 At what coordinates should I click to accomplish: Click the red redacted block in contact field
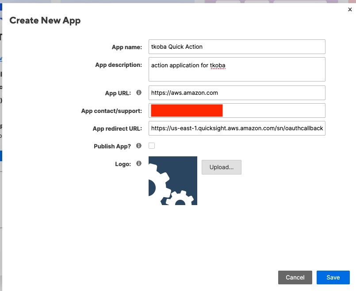(x=186, y=110)
